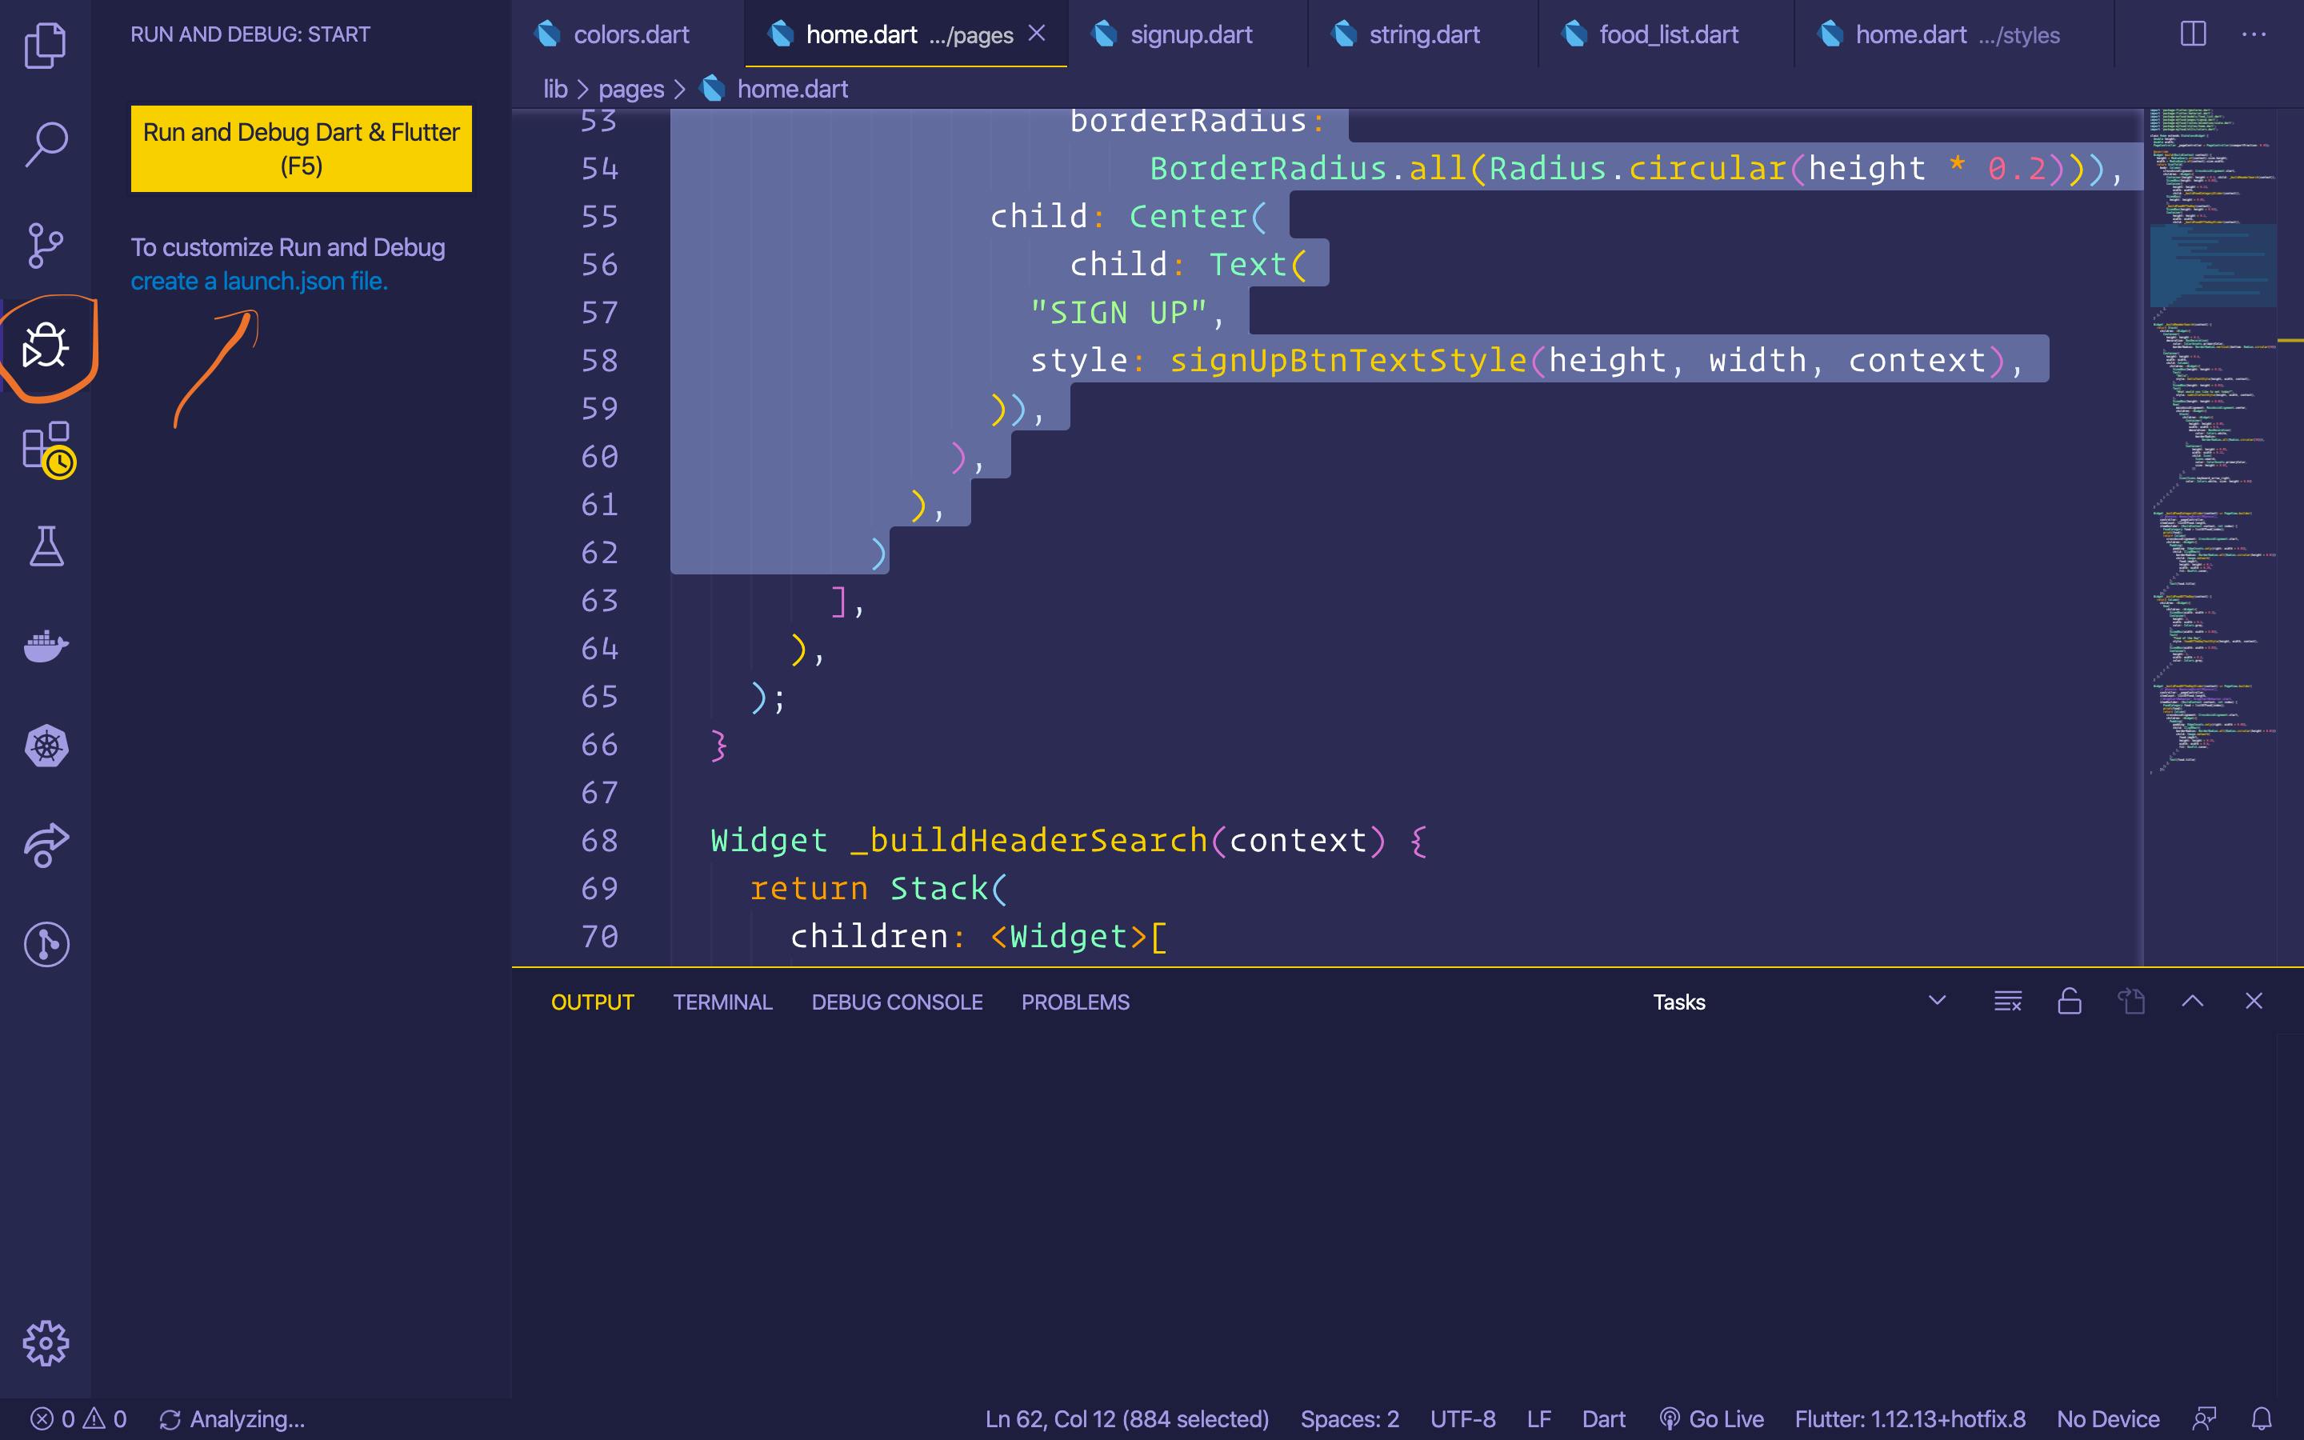Select the Extensions icon in activity bar
The height and width of the screenshot is (1440, 2304).
45,446
